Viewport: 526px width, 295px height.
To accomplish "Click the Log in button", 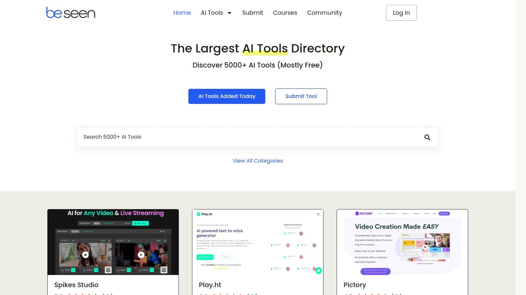I will pyautogui.click(x=401, y=13).
